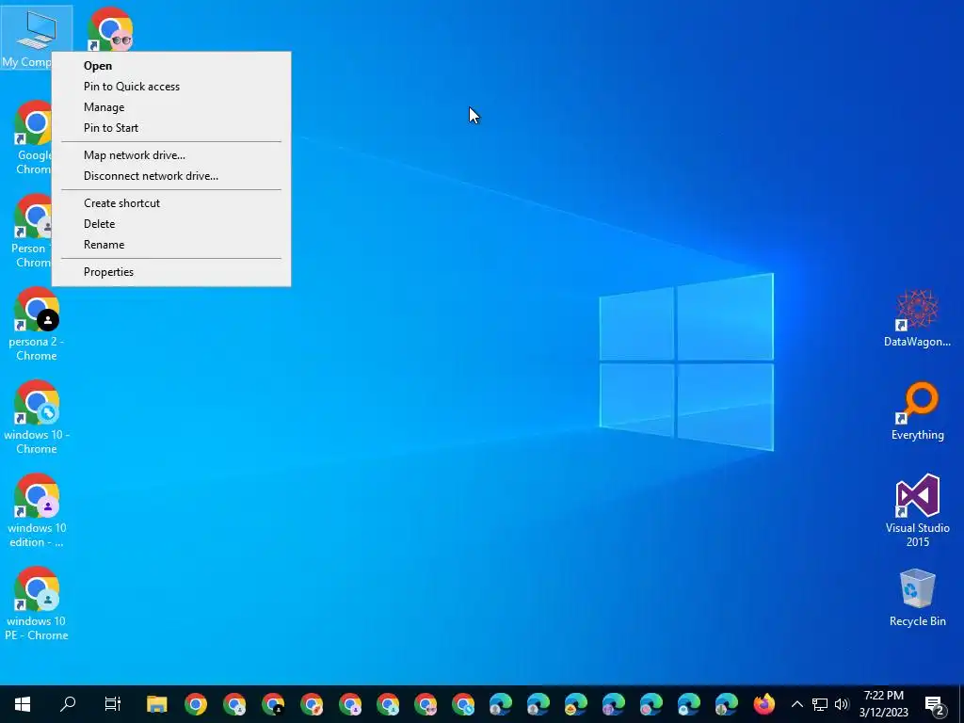Image resolution: width=964 pixels, height=723 pixels.
Task: Select Rename in the context menu
Action: pyautogui.click(x=171, y=245)
